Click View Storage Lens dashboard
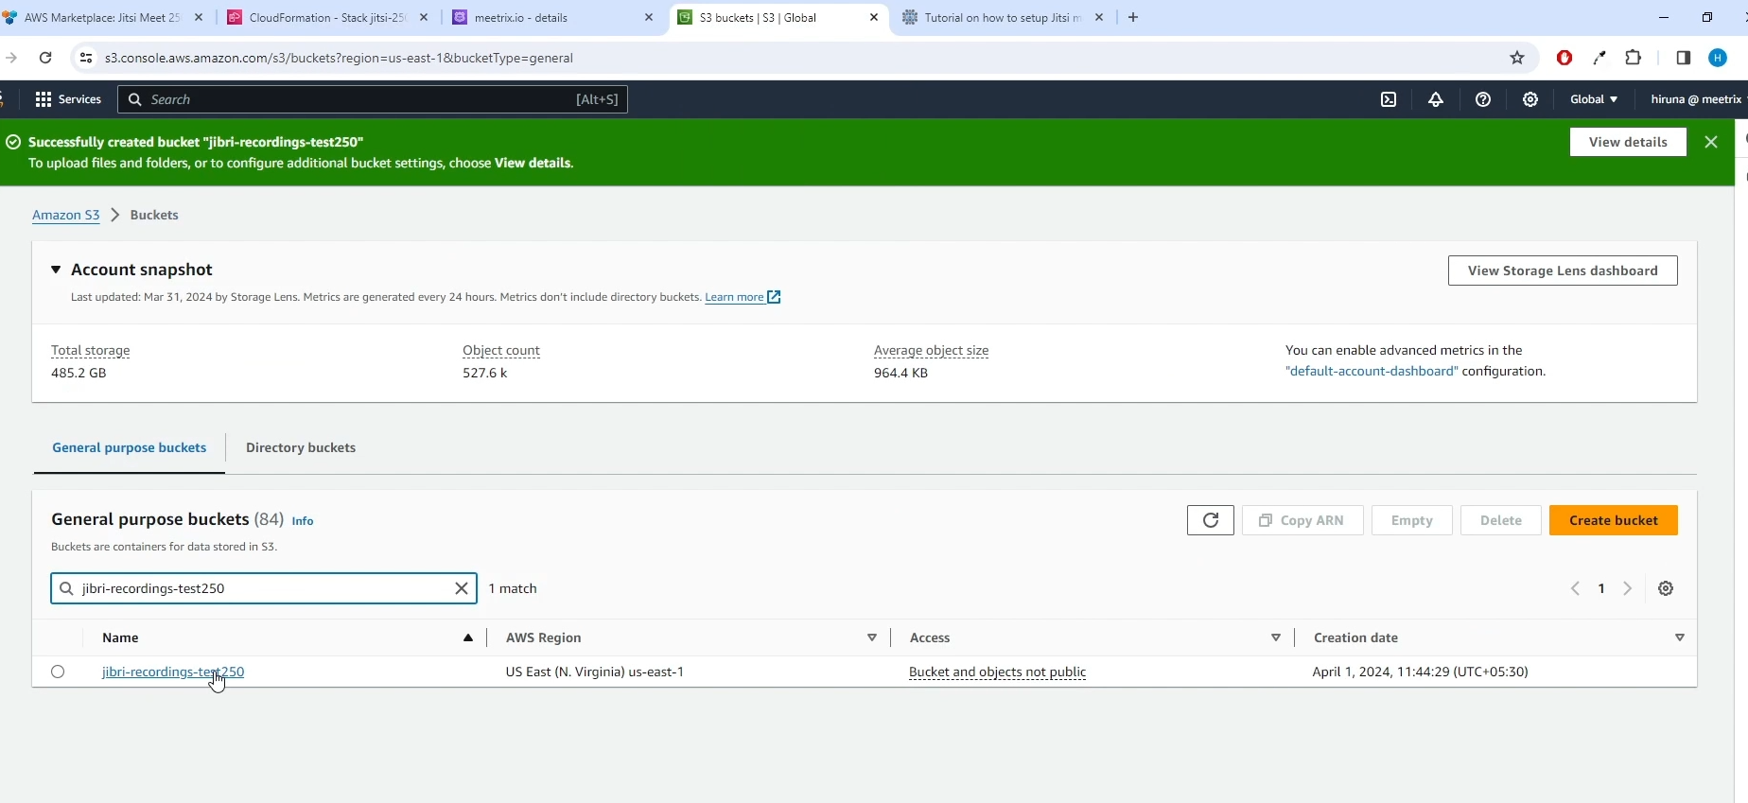 [x=1563, y=271]
